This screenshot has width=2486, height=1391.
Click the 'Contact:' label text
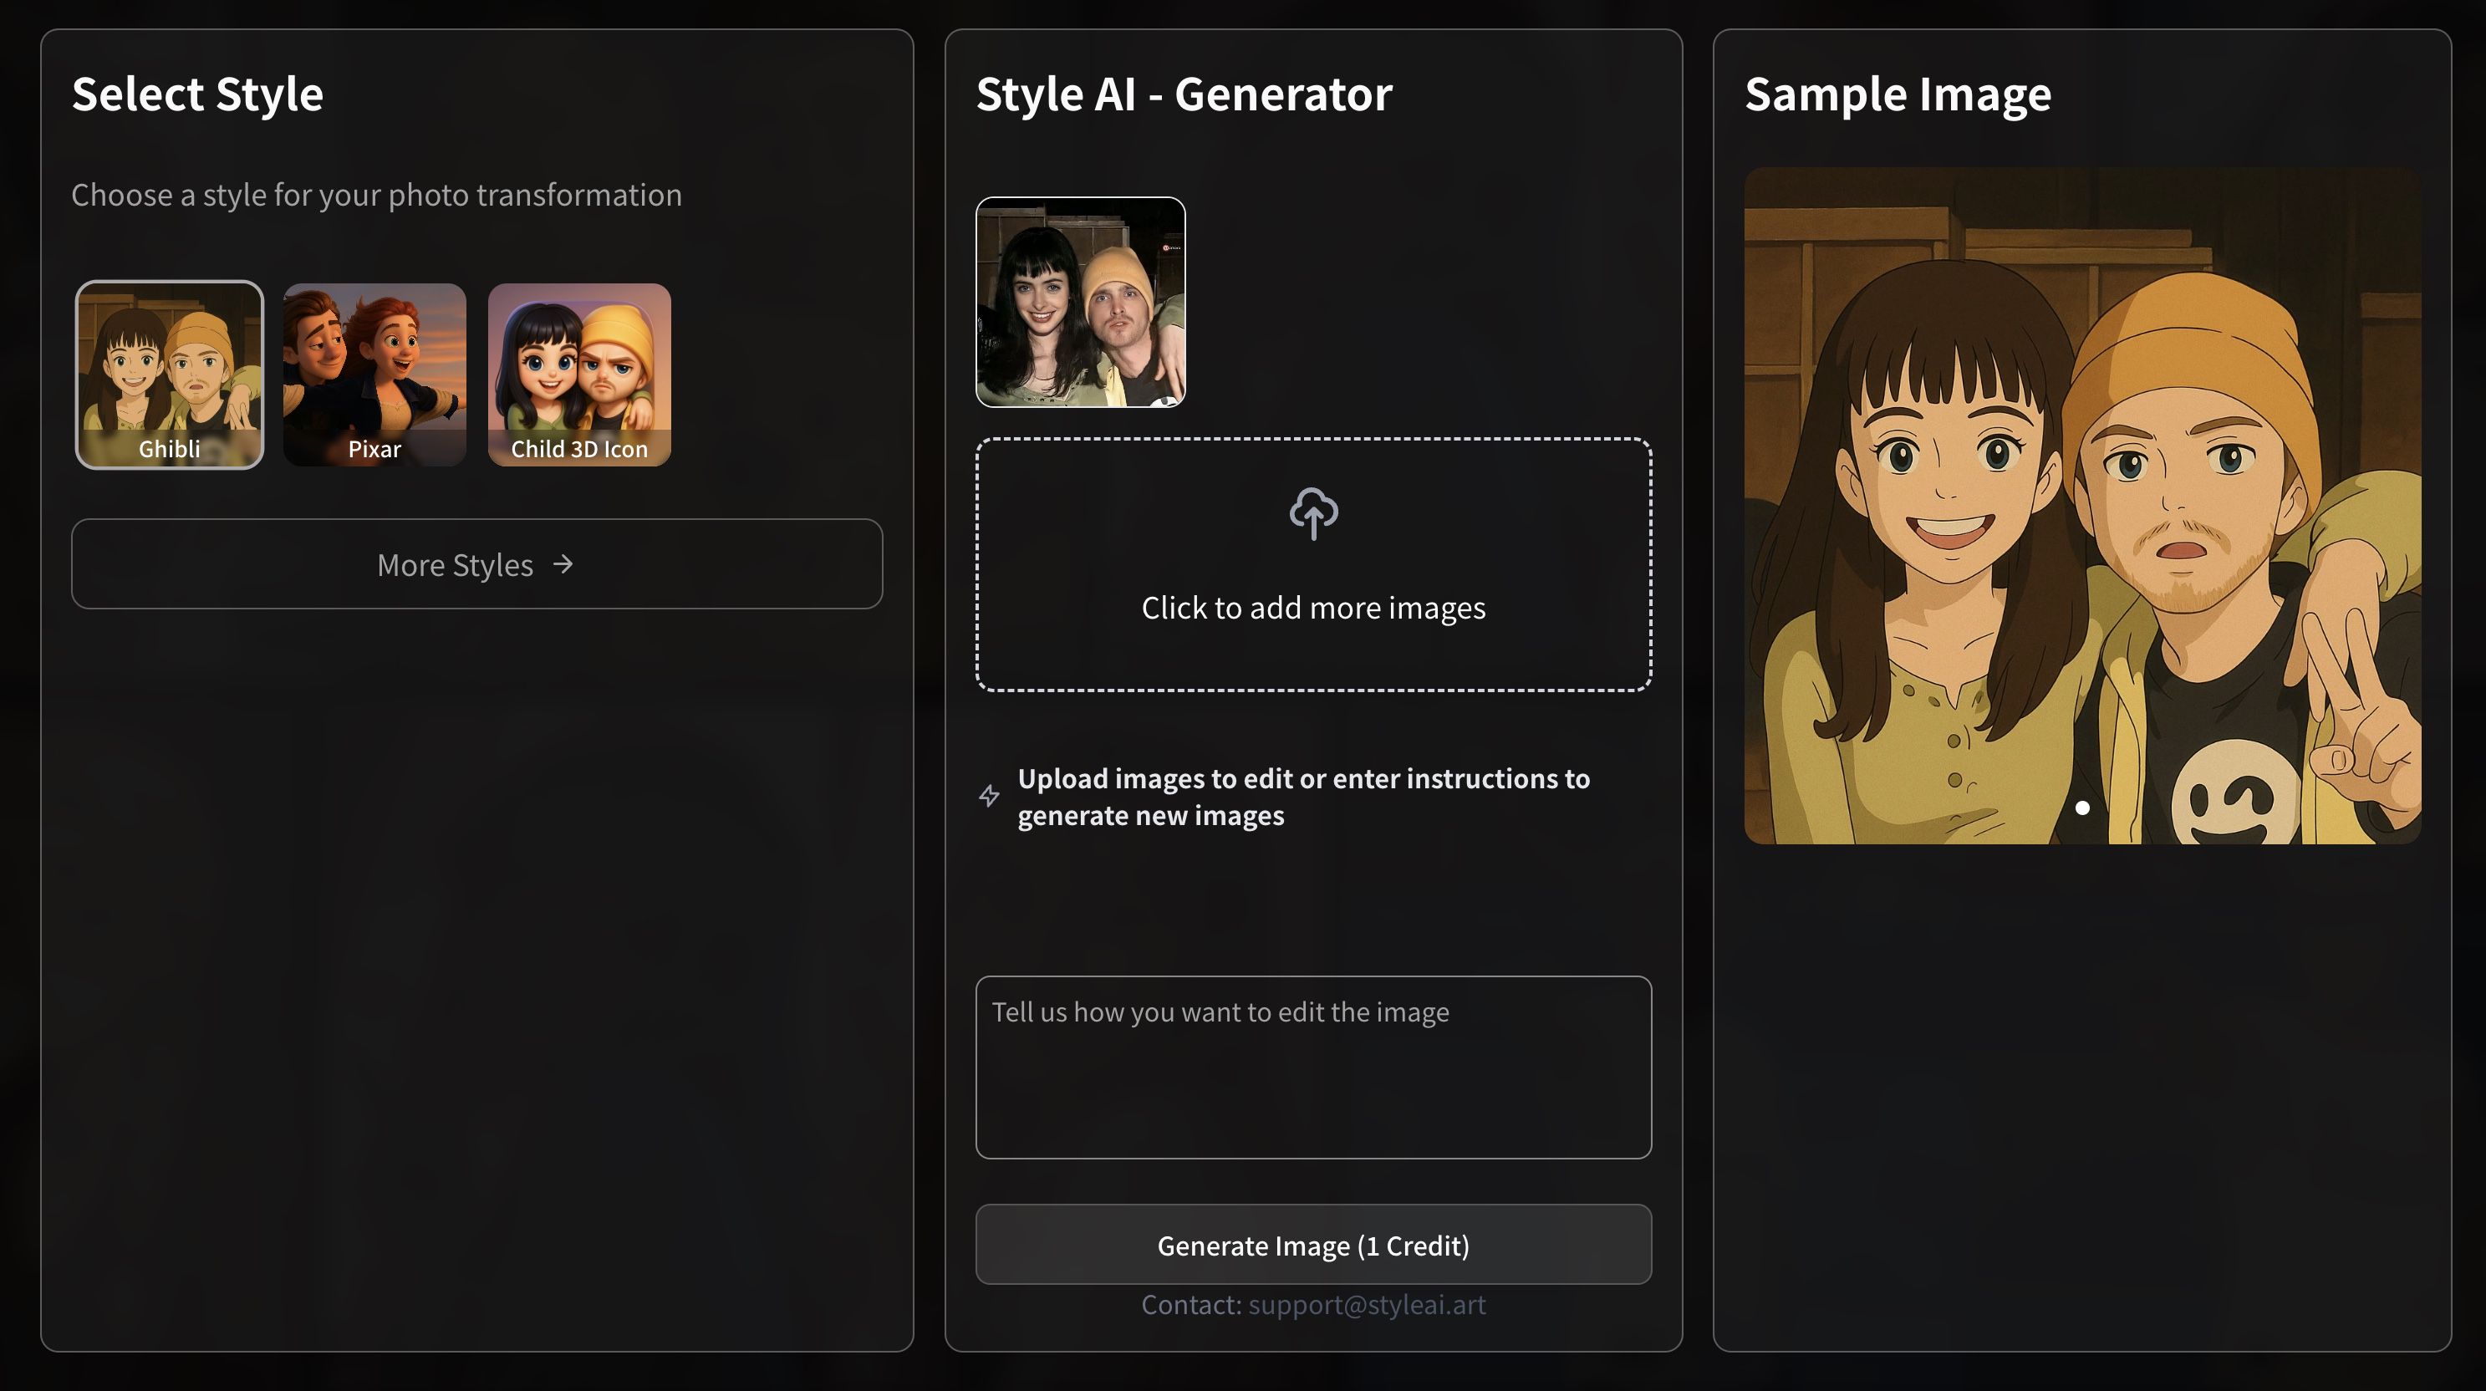pos(1191,1305)
